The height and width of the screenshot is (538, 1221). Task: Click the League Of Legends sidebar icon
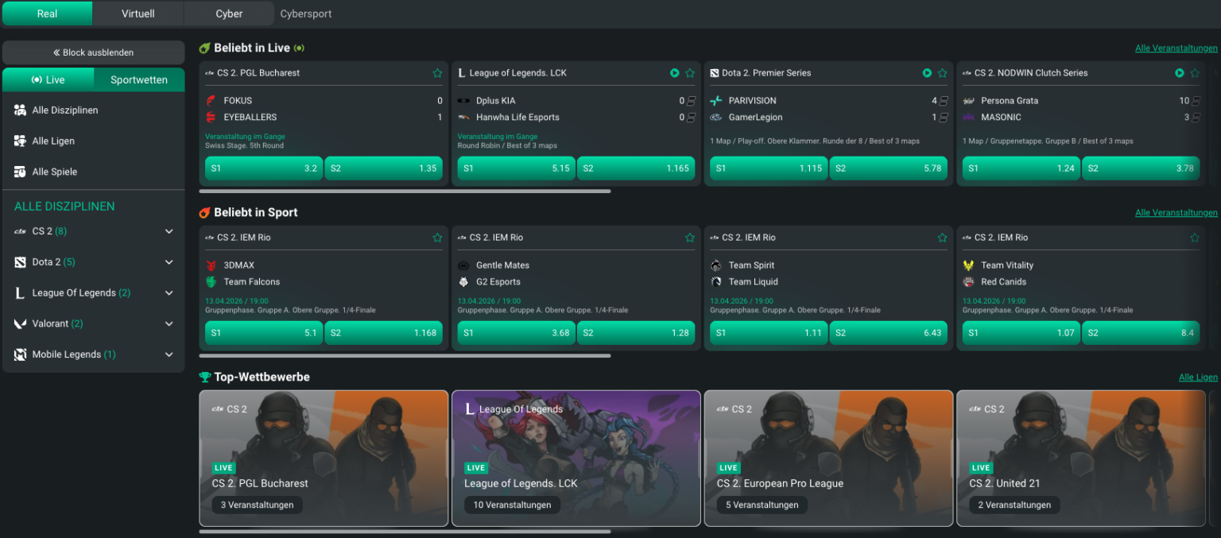click(x=21, y=293)
